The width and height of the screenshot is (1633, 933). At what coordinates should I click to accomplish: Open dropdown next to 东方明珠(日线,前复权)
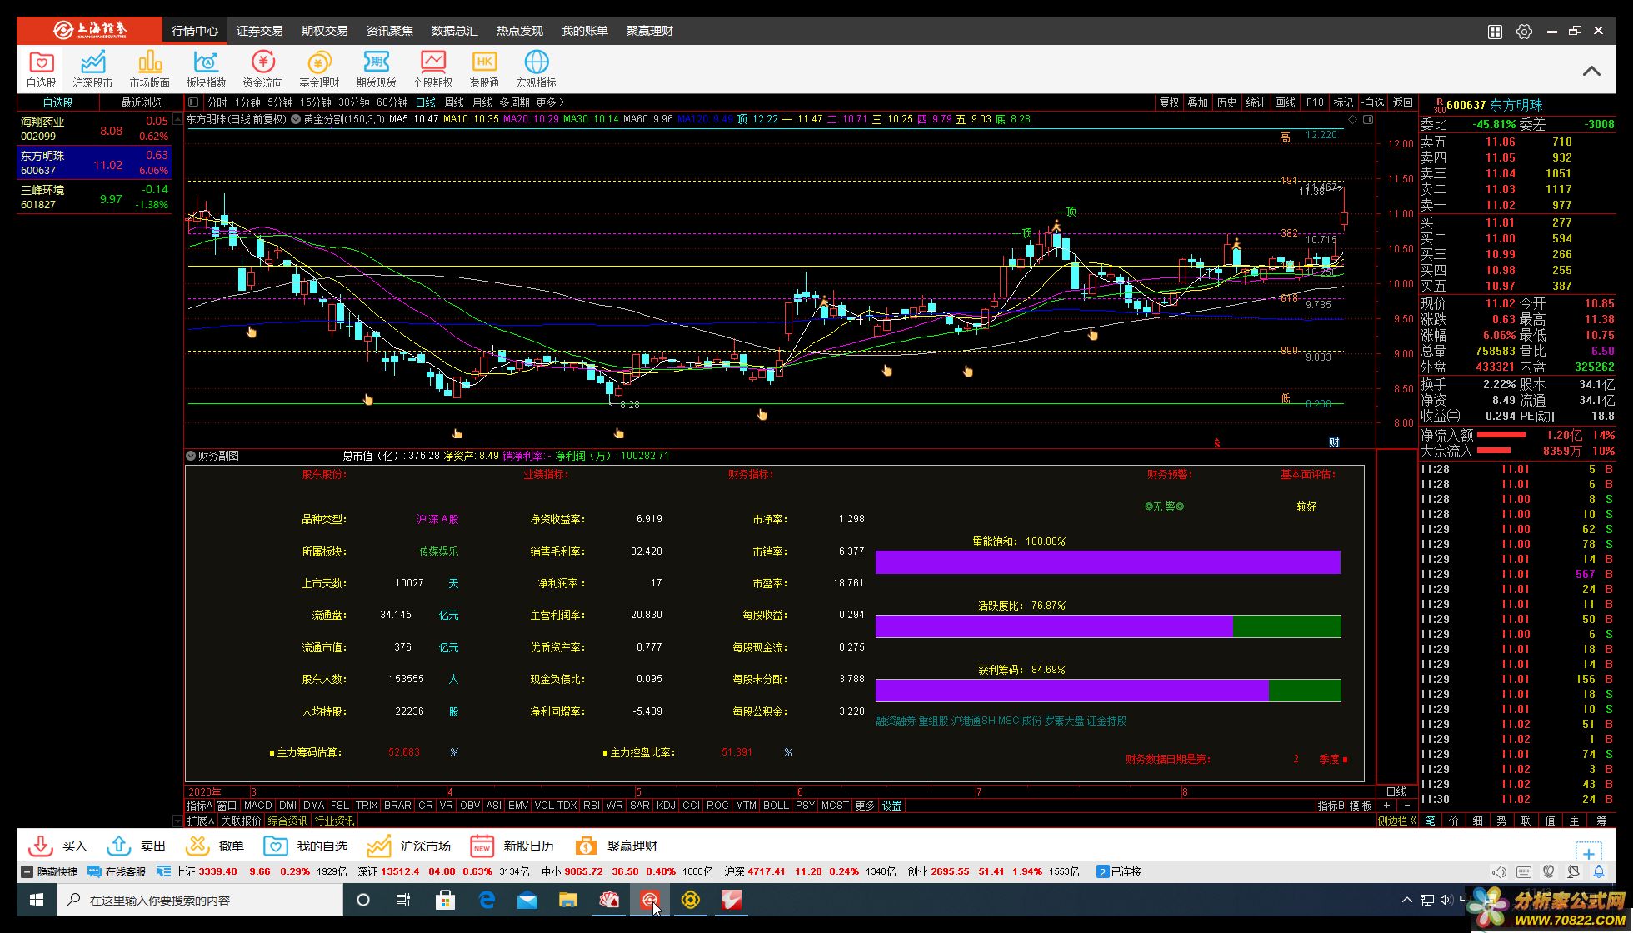(294, 119)
